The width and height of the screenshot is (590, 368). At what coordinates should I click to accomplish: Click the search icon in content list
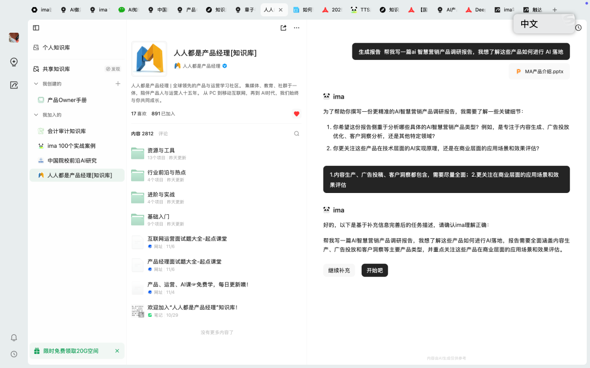[x=297, y=134]
